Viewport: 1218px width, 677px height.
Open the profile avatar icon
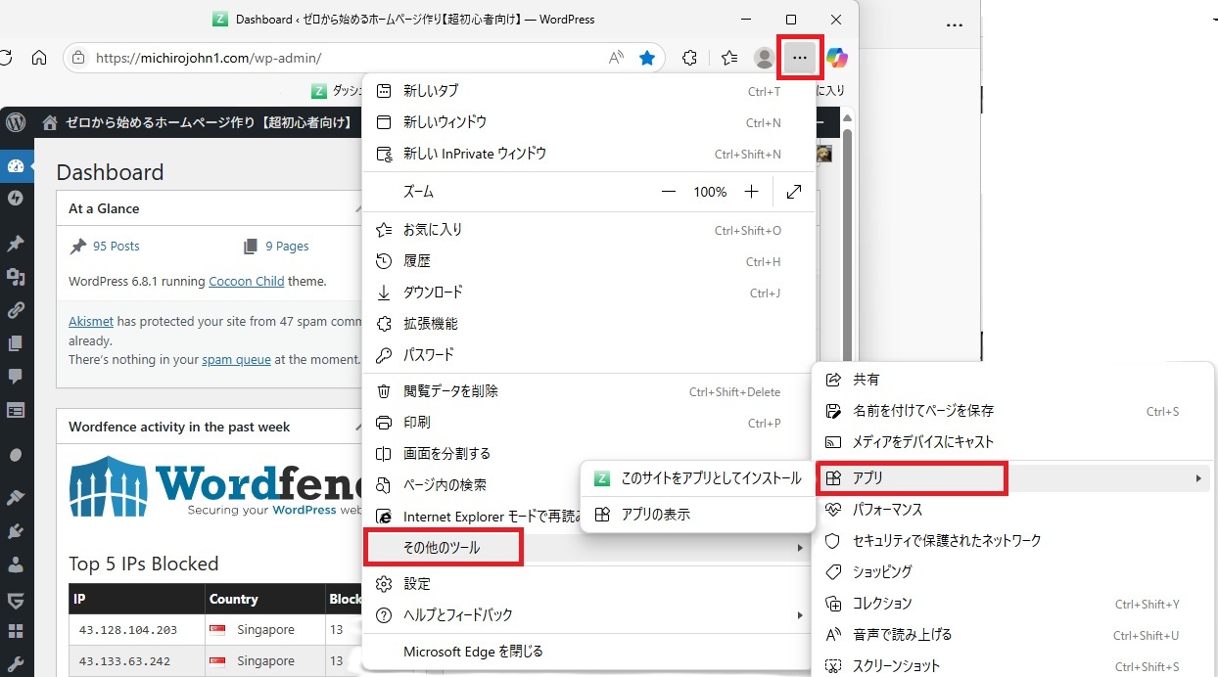[765, 58]
